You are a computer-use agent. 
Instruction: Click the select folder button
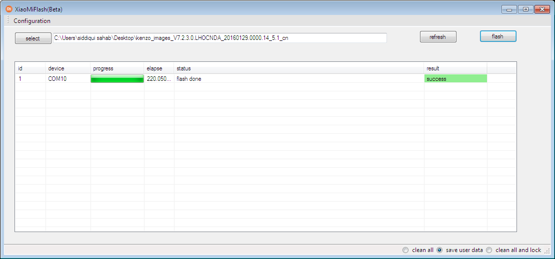click(33, 38)
